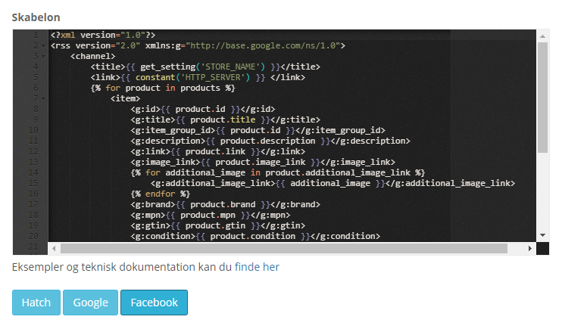Click the g:brand line

click(x=226, y=204)
